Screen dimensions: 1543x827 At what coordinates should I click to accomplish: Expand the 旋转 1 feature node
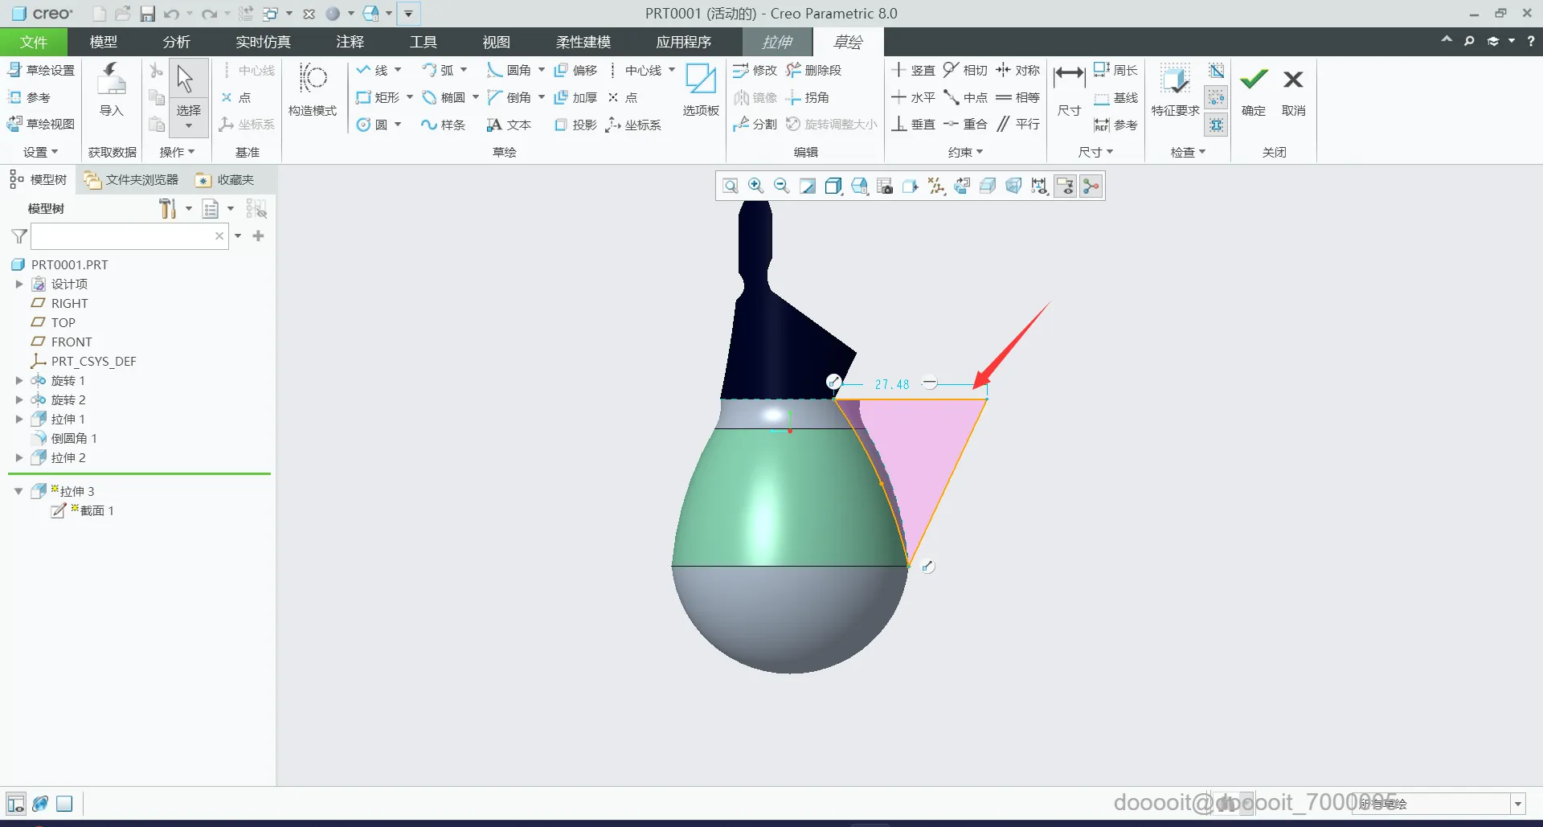coord(18,380)
